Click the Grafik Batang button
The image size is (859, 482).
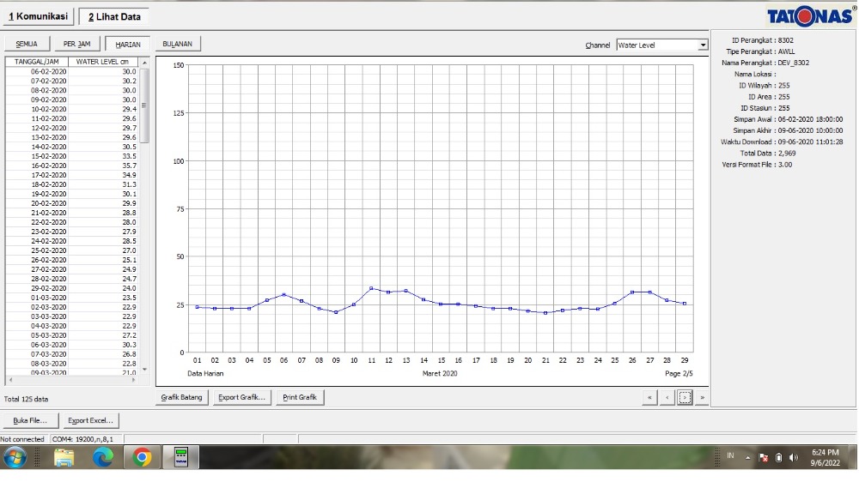click(182, 398)
